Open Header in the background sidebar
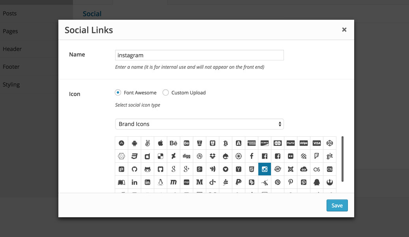The height and width of the screenshot is (237, 409). click(12, 49)
